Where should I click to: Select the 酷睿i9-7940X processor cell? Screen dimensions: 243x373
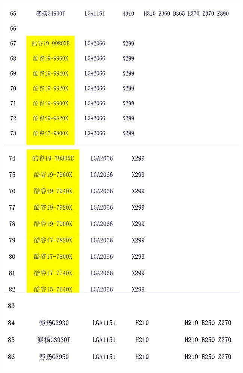[x=53, y=191]
